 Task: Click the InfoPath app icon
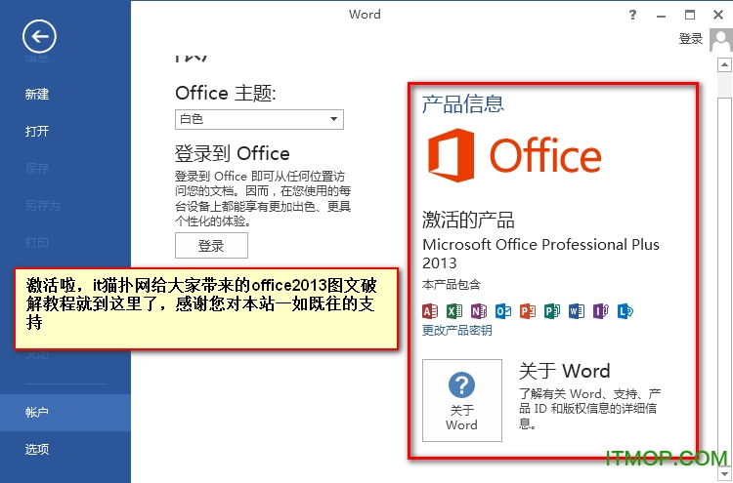click(x=601, y=311)
